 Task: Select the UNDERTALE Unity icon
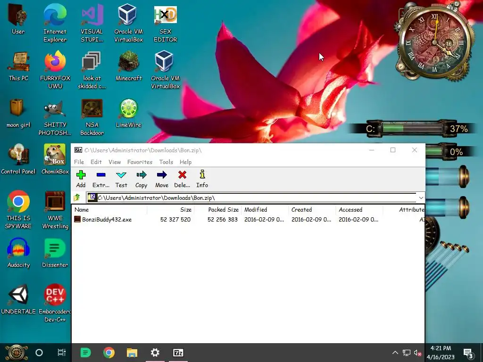(18, 299)
